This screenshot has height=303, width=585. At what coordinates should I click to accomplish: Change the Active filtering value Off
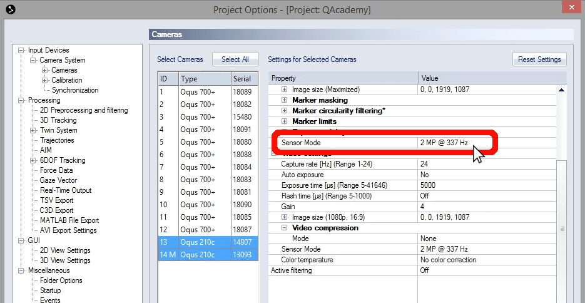[x=487, y=270]
